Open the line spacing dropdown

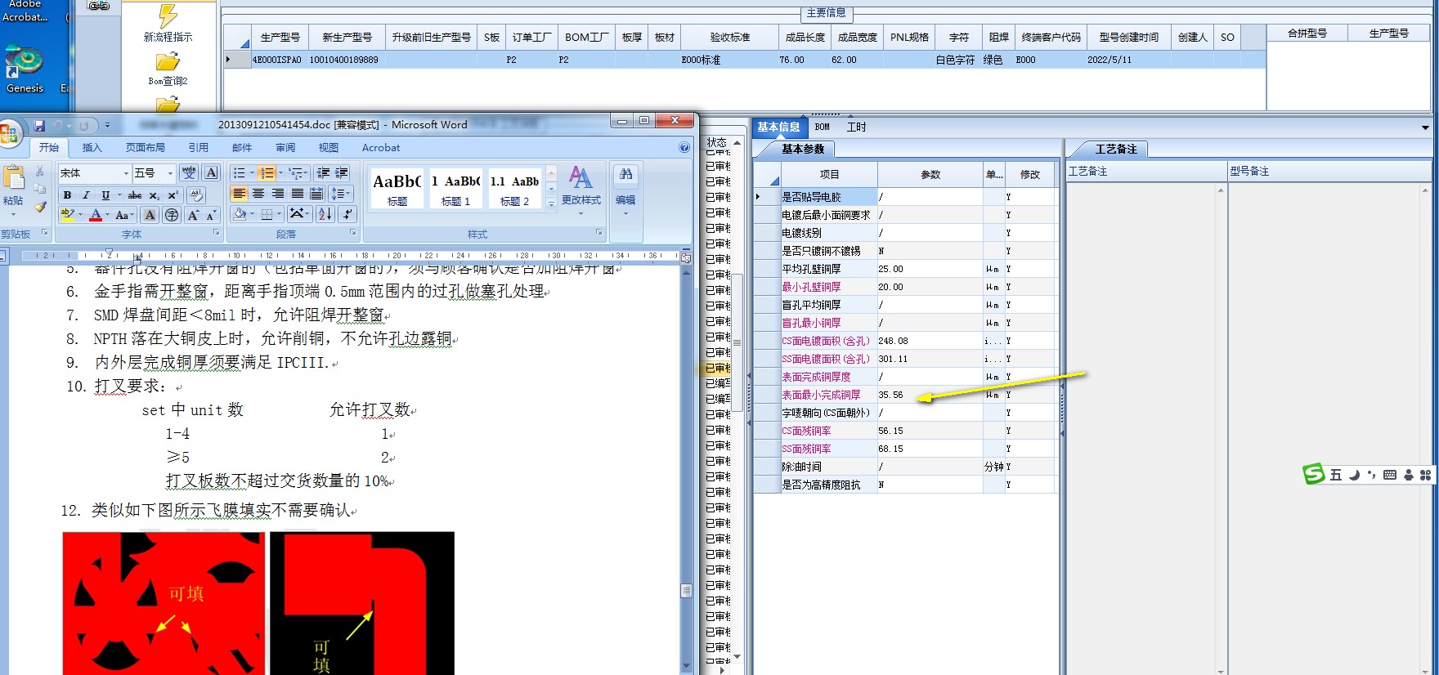(x=340, y=194)
